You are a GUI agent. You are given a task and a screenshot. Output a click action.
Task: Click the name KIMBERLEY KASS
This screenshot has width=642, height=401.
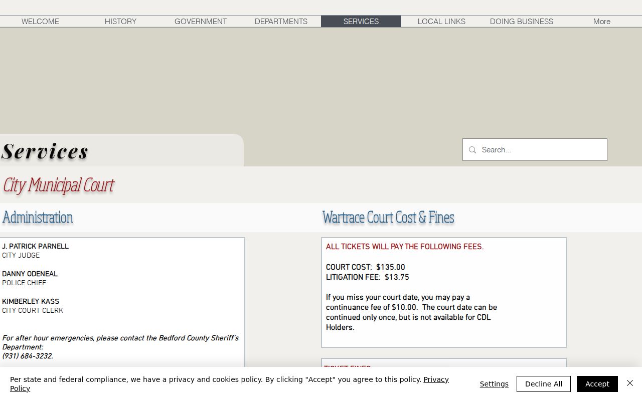[31, 302]
